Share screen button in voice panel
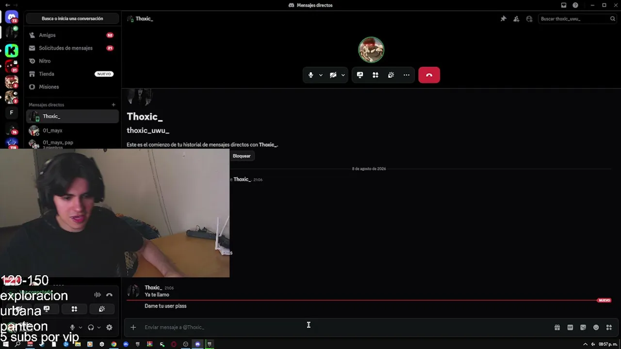621x349 pixels. pos(47,309)
